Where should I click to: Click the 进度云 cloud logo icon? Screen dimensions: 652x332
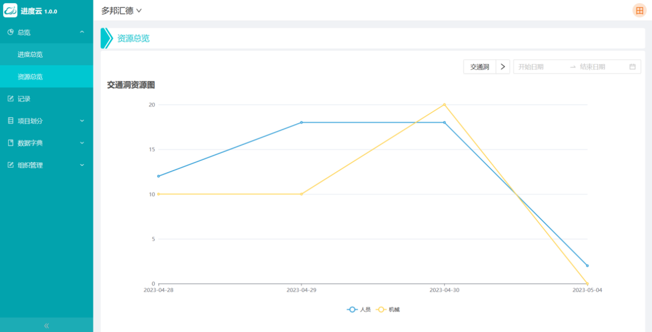10,11
